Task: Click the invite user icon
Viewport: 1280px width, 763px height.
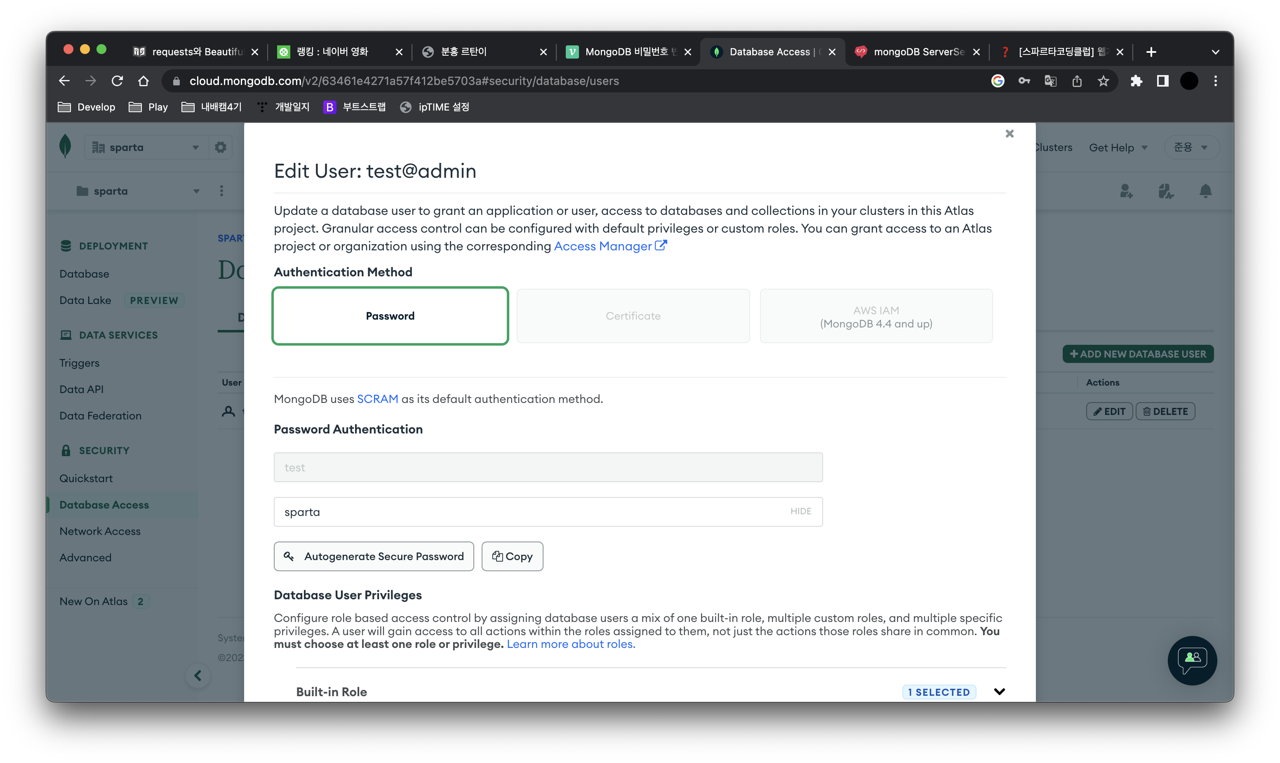Action: (x=1126, y=191)
